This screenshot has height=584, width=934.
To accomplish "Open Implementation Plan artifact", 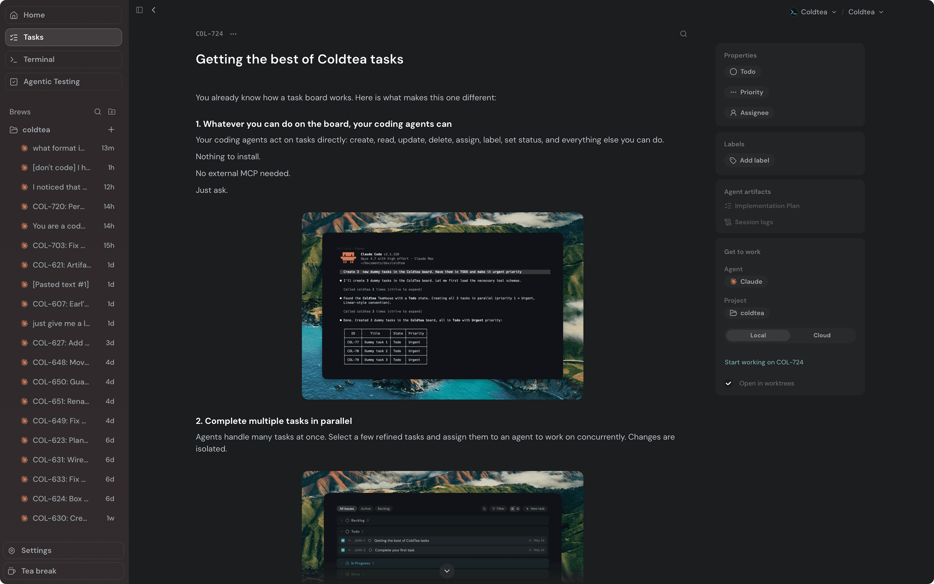I will tap(762, 206).
